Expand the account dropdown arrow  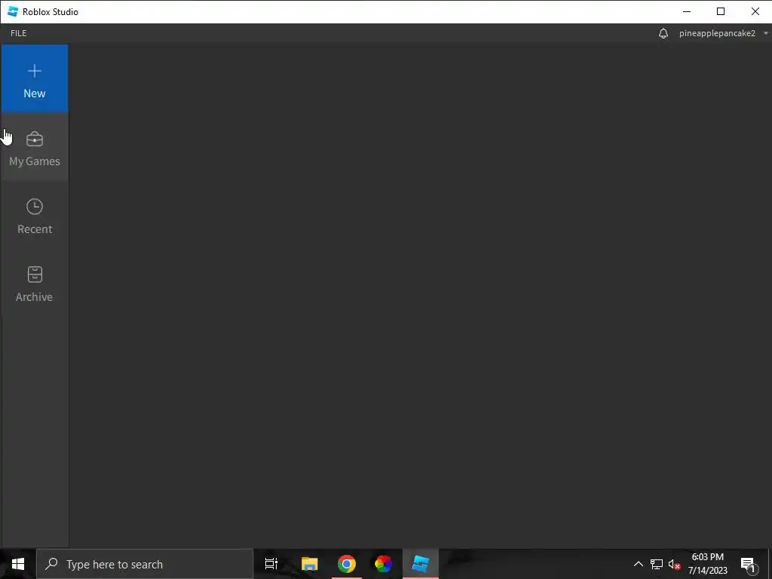click(766, 33)
